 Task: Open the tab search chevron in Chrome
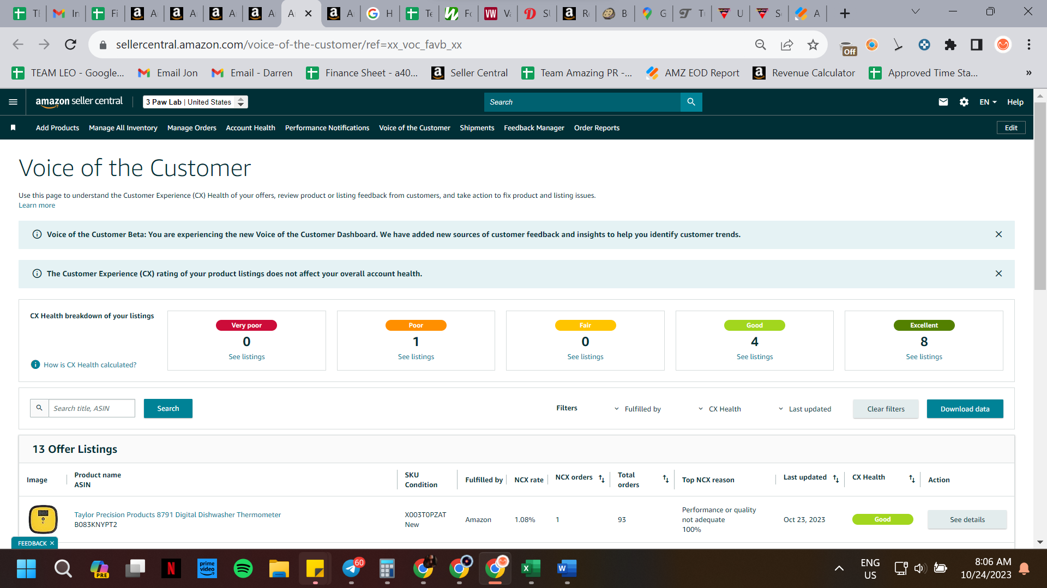coord(916,11)
